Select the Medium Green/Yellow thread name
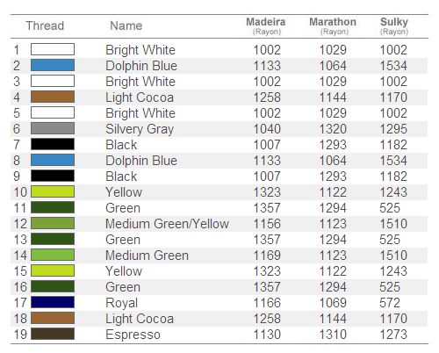The image size is (439, 353). [167, 224]
